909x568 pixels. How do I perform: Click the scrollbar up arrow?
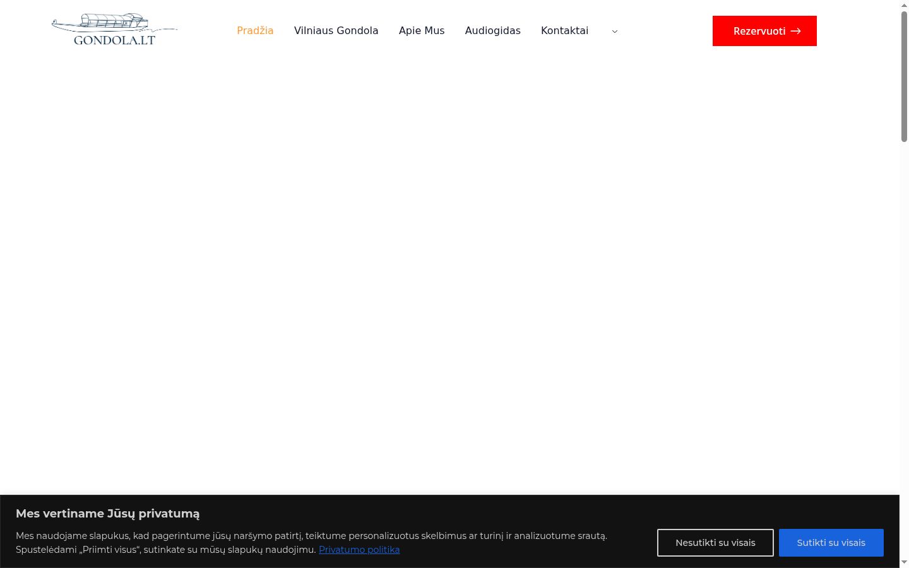pyautogui.click(x=904, y=4)
